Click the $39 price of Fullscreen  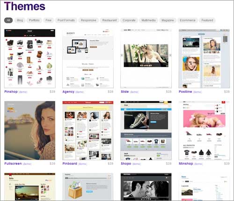[x=52, y=164]
